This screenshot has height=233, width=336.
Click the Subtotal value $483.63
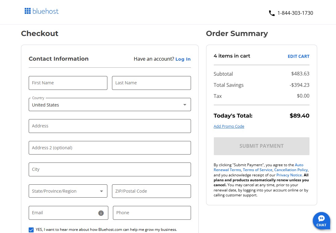(x=300, y=74)
